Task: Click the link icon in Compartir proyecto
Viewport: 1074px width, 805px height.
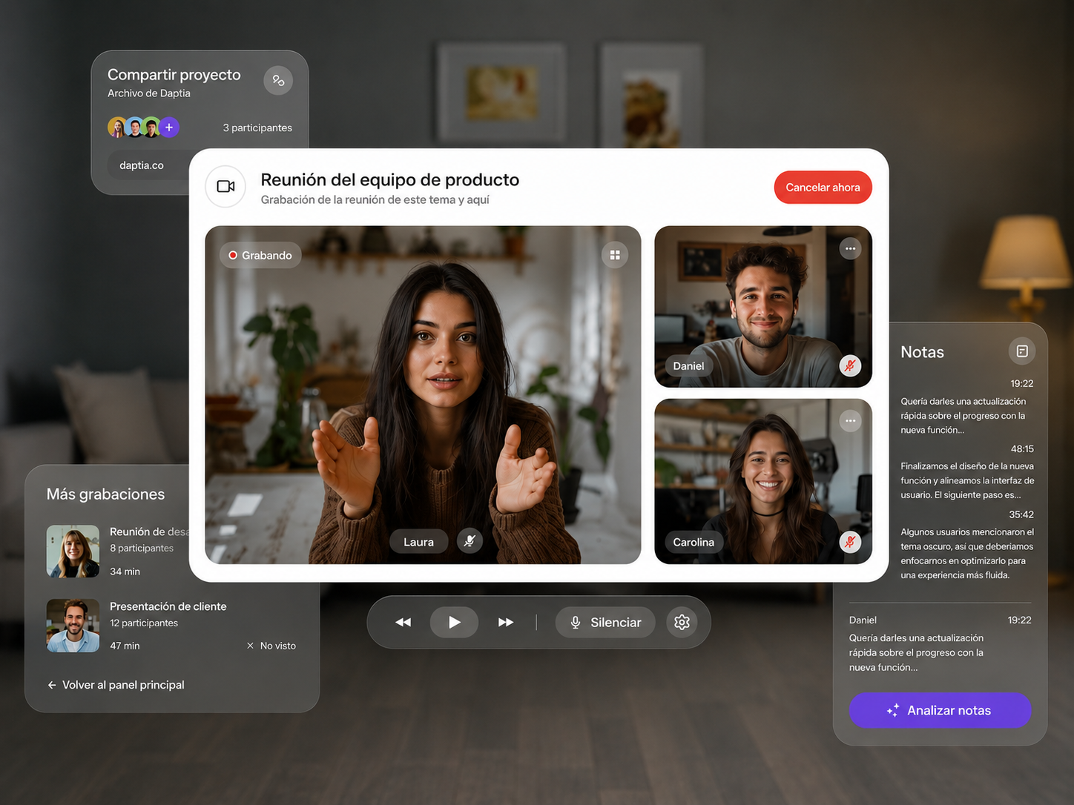Action: pyautogui.click(x=278, y=81)
